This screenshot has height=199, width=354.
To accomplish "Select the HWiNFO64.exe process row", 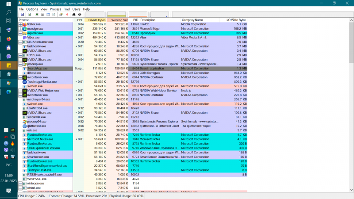I will tap(132, 108).
